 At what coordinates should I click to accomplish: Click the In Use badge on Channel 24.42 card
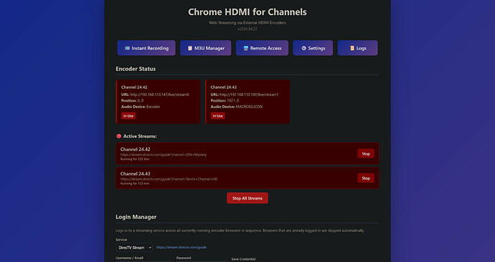[128, 116]
